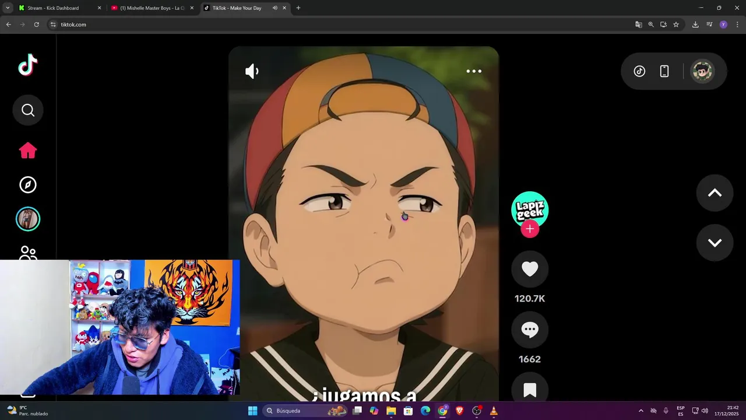Image resolution: width=746 pixels, height=420 pixels.
Task: Close the Mishelle Master Boys tab
Action: (192, 8)
